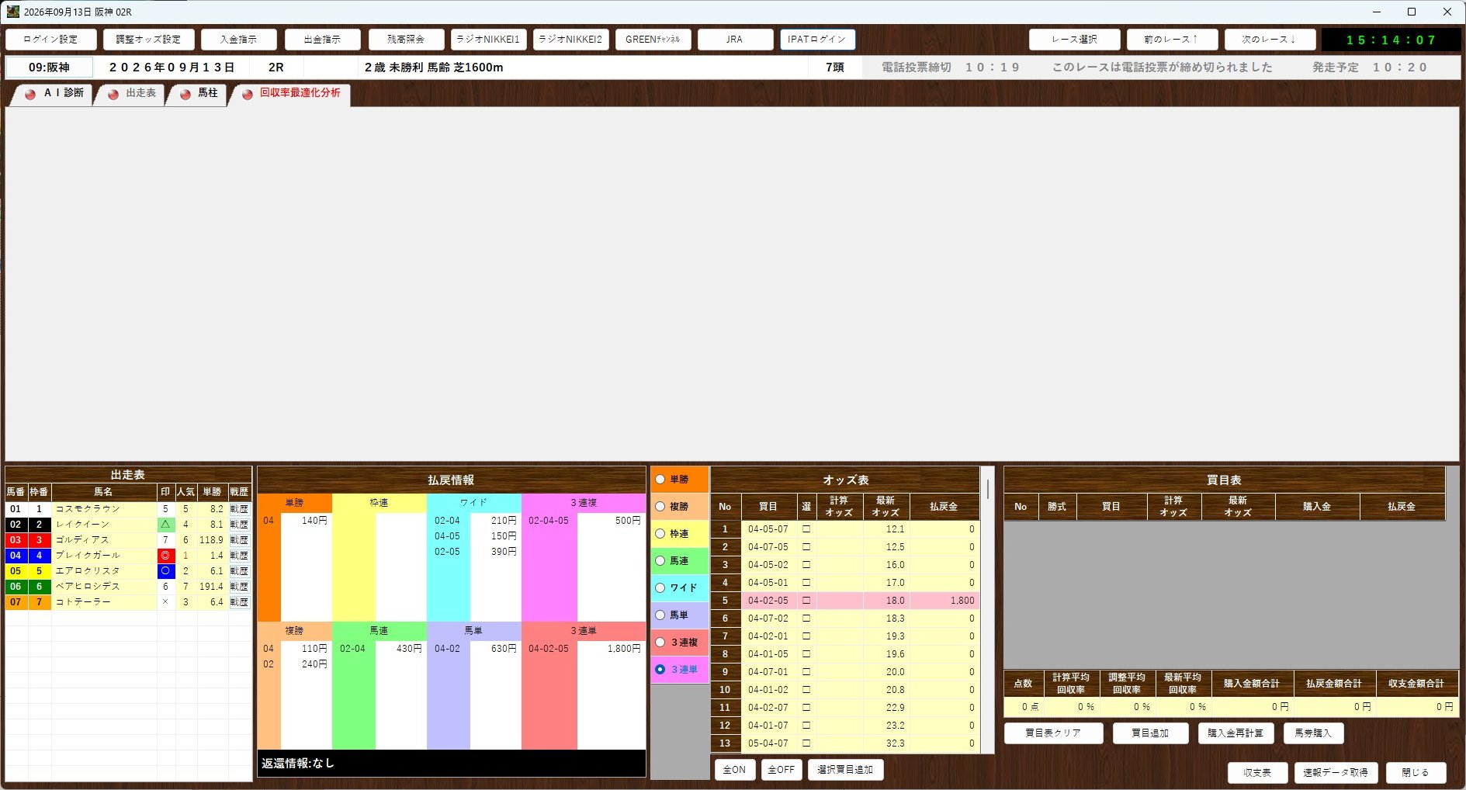Click the app icon in title bar

click(x=12, y=12)
